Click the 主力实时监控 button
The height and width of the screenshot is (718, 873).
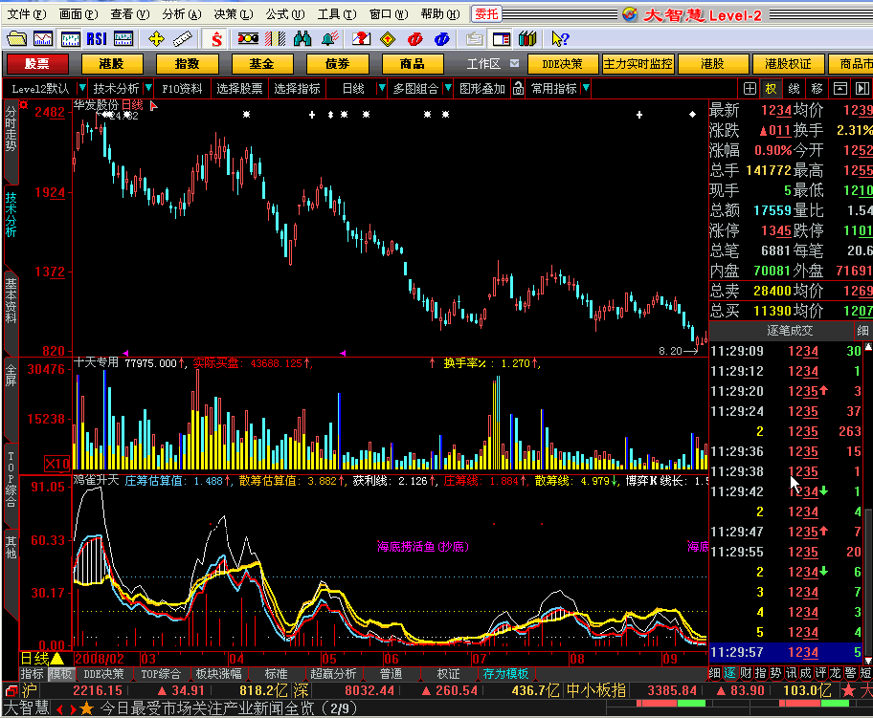click(638, 63)
